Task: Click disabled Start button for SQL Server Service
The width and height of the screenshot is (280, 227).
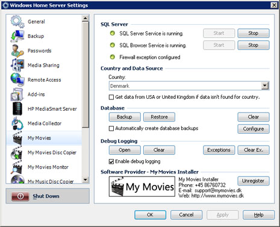Action: tap(219, 33)
